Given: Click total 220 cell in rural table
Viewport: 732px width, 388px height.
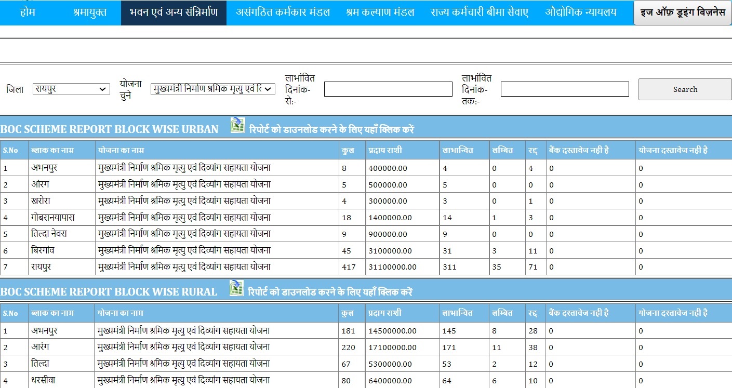Looking at the screenshot, I should (x=352, y=347).
